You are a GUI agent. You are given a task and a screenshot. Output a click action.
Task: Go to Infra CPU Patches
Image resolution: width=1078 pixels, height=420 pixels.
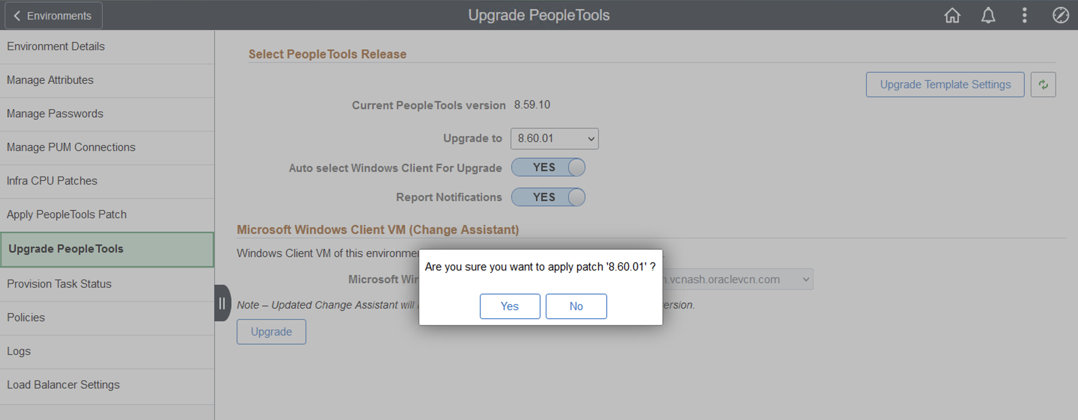click(x=52, y=180)
